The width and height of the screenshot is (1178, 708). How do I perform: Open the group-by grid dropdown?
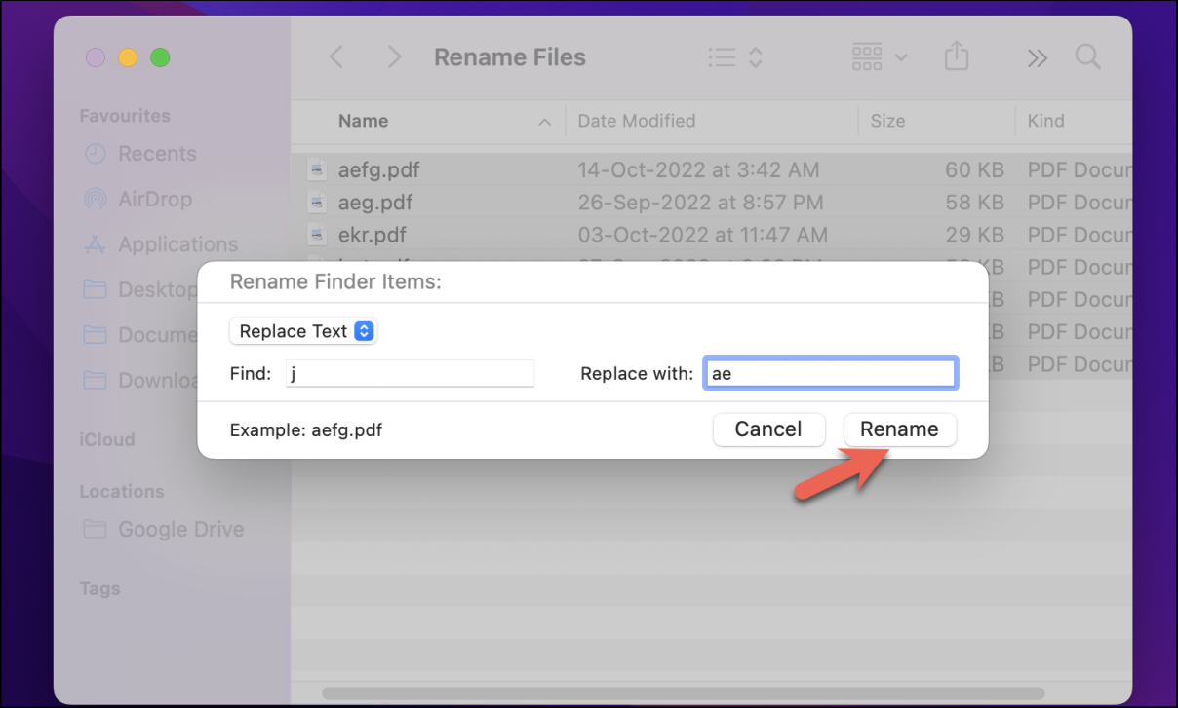[879, 57]
